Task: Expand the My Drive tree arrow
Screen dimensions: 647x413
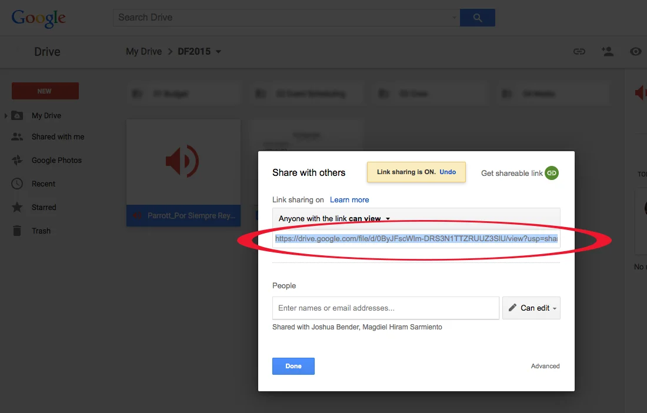Action: (6, 115)
